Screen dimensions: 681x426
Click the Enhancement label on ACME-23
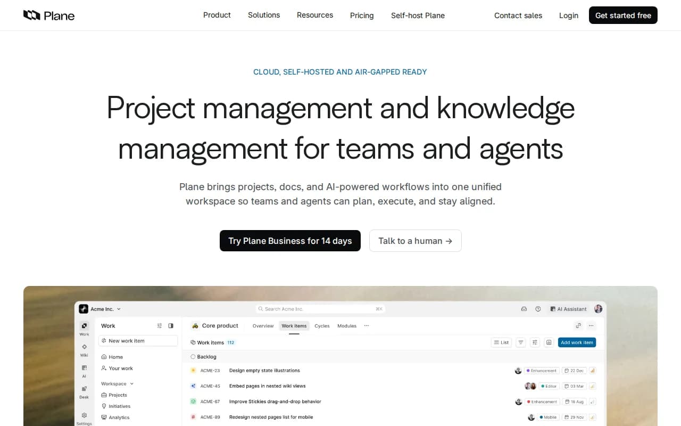(542, 371)
